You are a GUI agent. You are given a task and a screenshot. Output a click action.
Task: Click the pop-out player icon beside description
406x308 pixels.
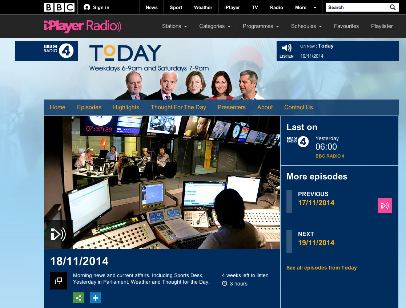[x=59, y=280]
